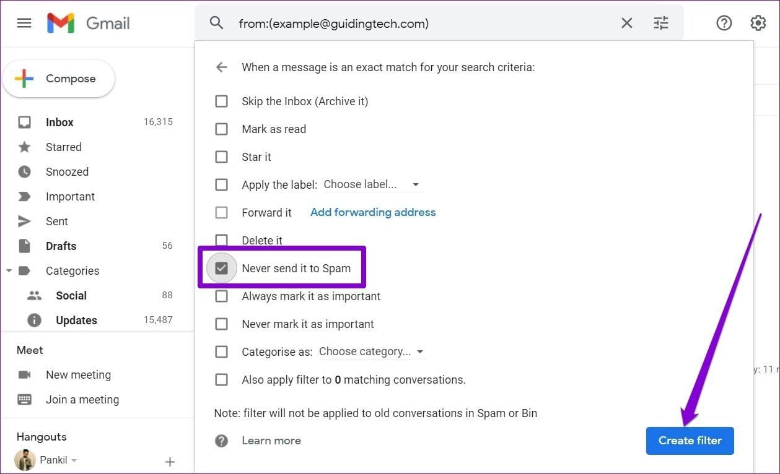Click the Meet section heading
Viewport: 780px width, 474px height.
click(30, 350)
